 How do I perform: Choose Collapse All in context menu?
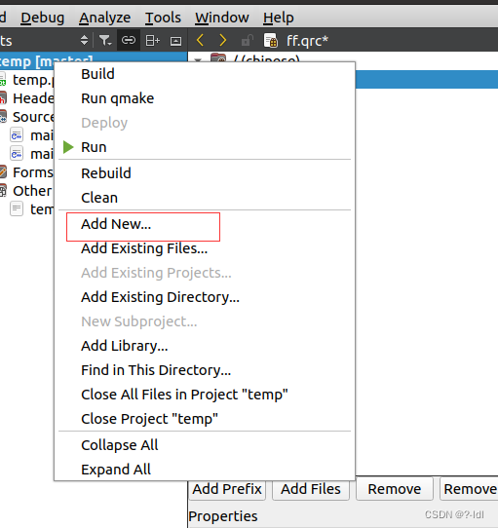pos(205,445)
